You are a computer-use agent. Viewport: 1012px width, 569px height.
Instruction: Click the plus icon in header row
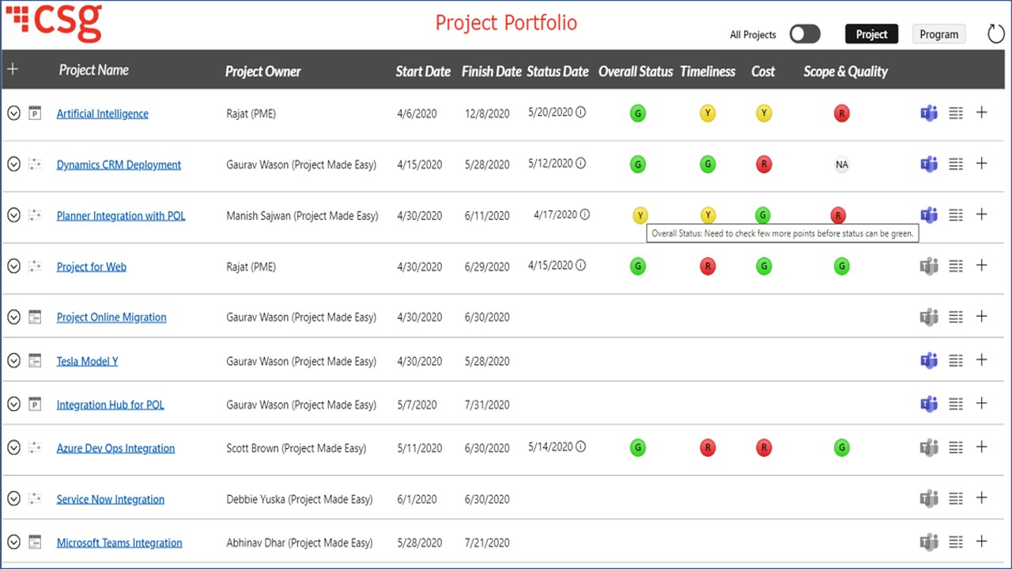13,70
